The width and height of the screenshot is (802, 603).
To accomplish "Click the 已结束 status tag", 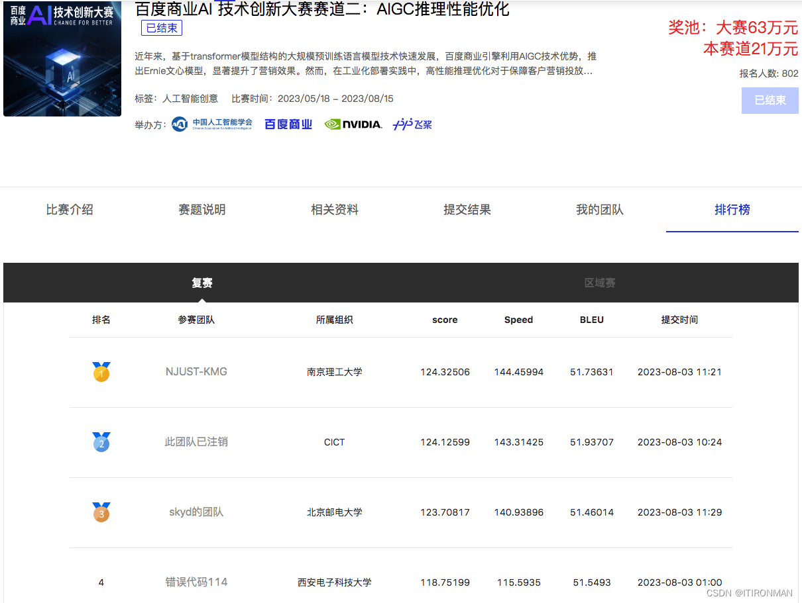I will 161,28.
